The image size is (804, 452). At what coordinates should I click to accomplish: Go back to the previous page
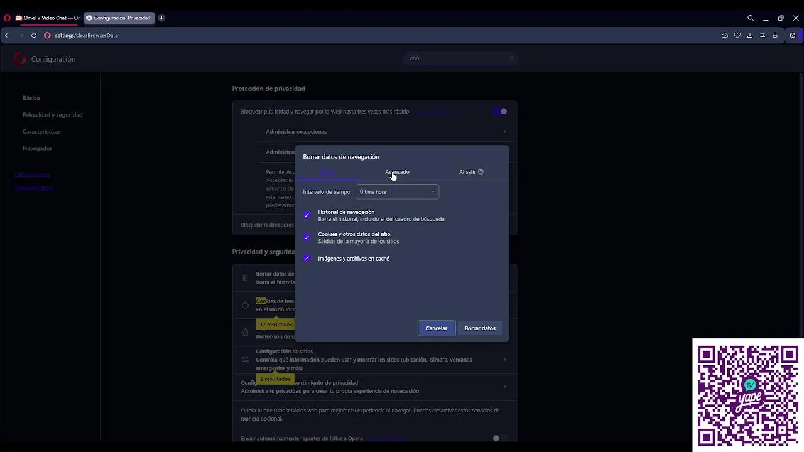coord(6,35)
